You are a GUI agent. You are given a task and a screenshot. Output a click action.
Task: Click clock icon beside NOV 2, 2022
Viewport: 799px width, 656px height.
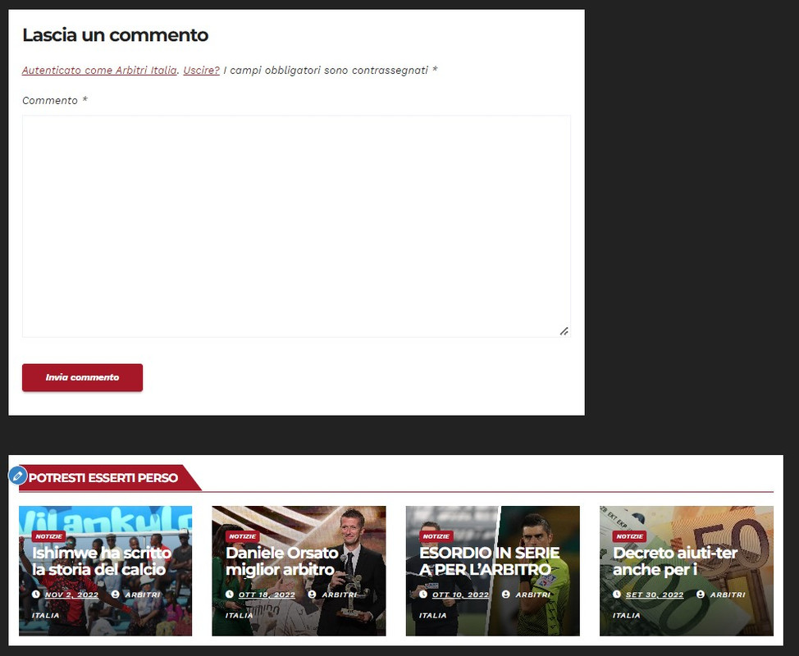coord(35,594)
